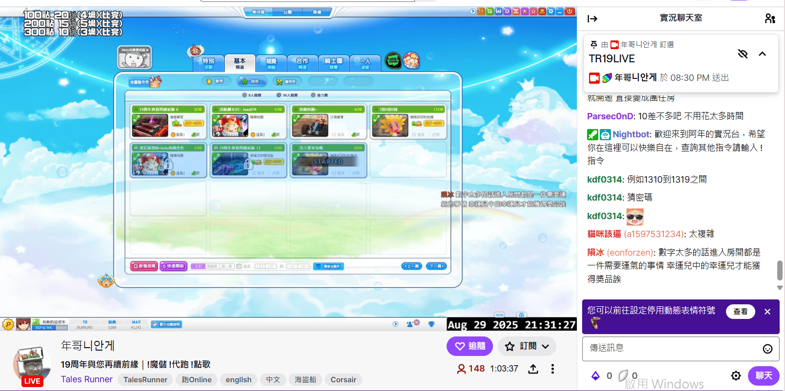Image resolution: width=785 pixels, height=391 pixels.
Task: Select the 跑Online tag
Action: click(196, 380)
